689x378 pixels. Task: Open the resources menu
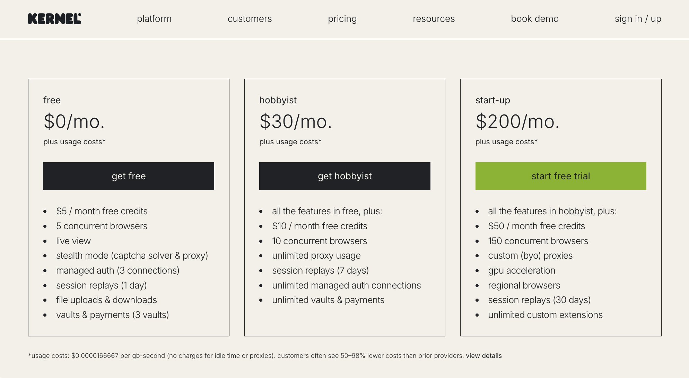coord(434,19)
